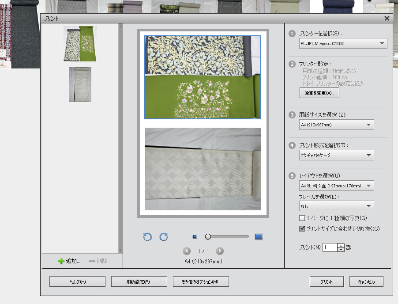Image resolution: width=398 pixels, height=304 pixels.
Task: Close the プリント dialog with the X
Action: tap(387, 19)
